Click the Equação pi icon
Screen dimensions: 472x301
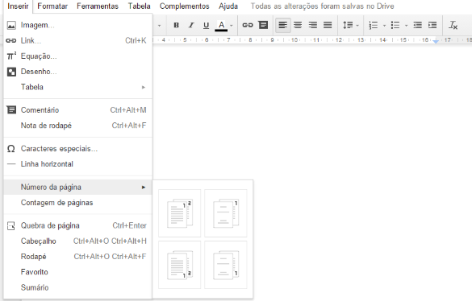[11, 56]
